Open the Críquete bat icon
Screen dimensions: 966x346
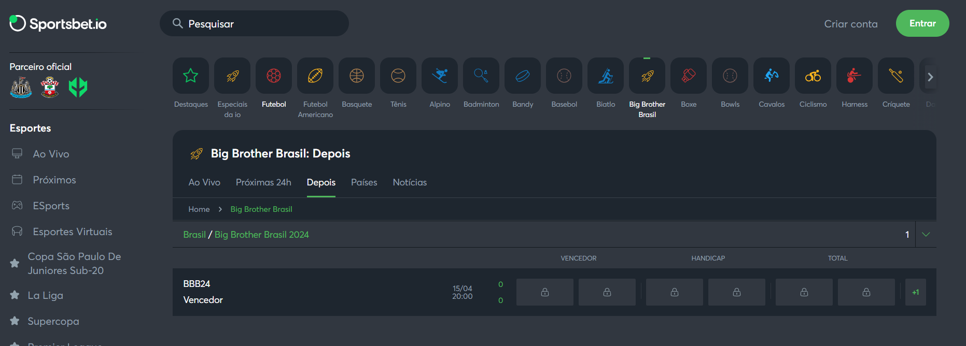896,76
